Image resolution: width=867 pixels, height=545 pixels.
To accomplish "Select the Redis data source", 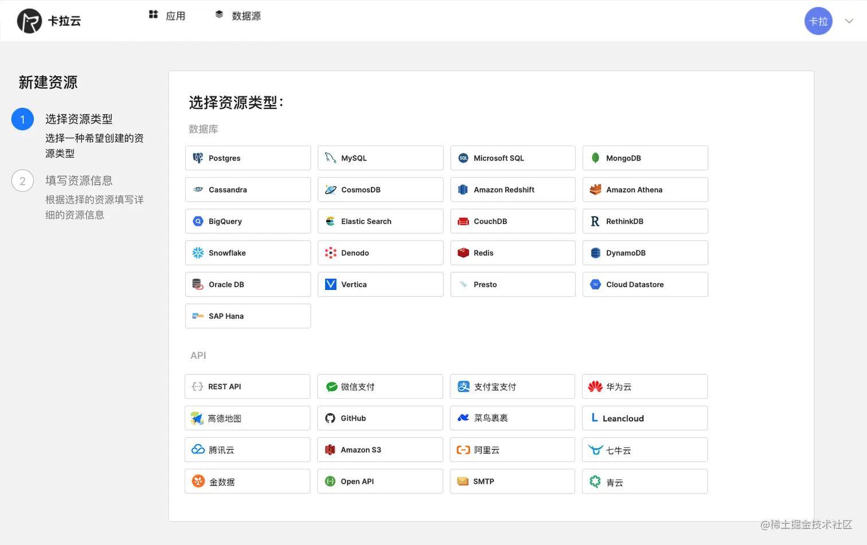I will (x=512, y=253).
